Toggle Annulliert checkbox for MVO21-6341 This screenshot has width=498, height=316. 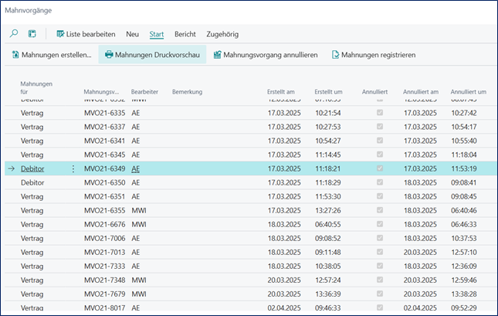click(x=380, y=141)
